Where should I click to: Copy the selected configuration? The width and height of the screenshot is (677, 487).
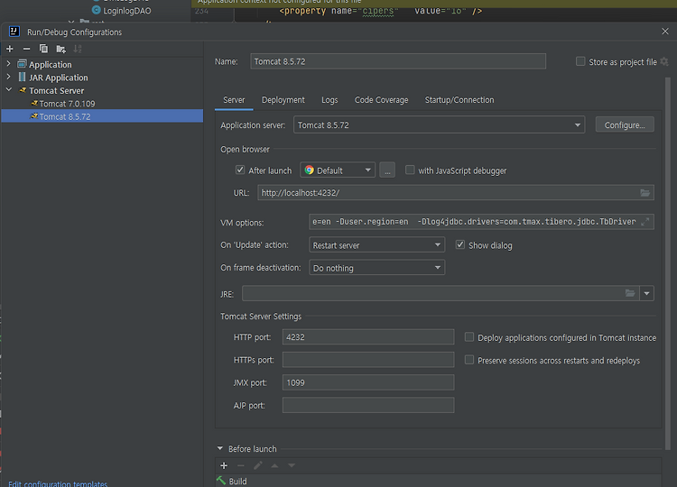[43, 49]
